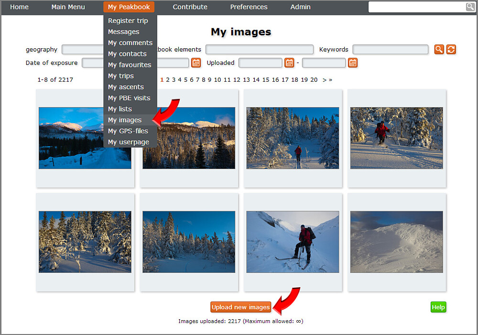This screenshot has height=335, width=478.
Task: Expand the Contribute menu
Action: [x=190, y=7]
